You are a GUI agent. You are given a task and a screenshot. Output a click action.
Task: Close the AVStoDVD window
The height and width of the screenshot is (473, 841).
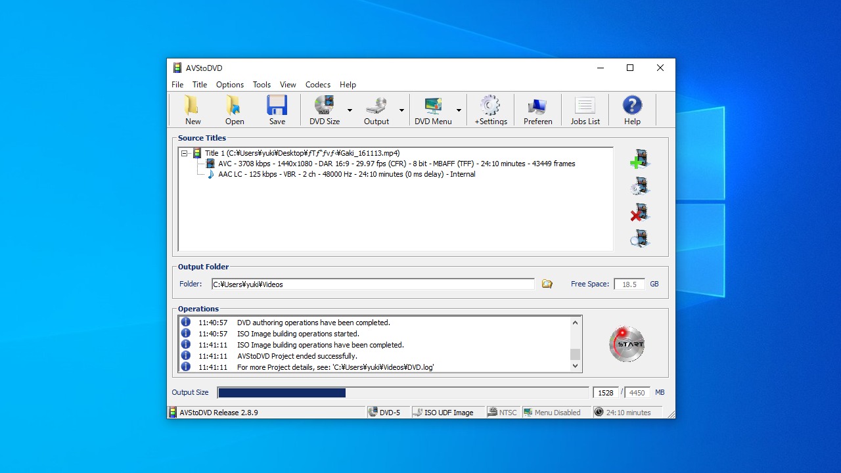660,68
